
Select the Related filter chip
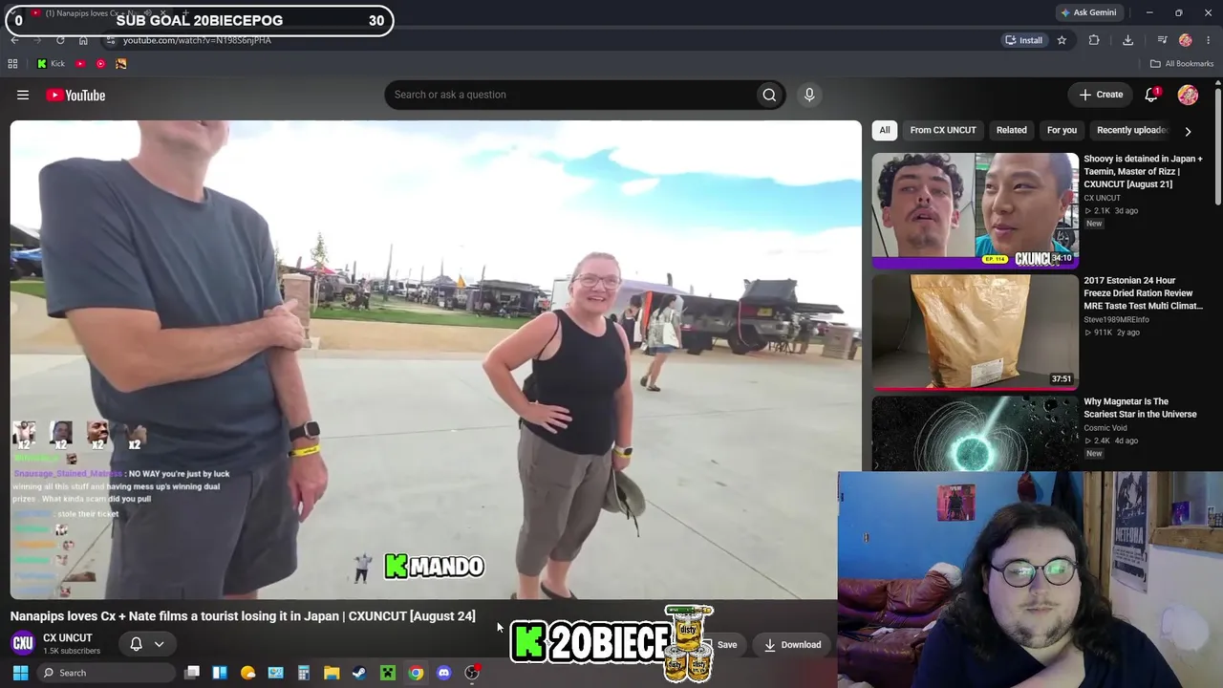coord(1011,130)
